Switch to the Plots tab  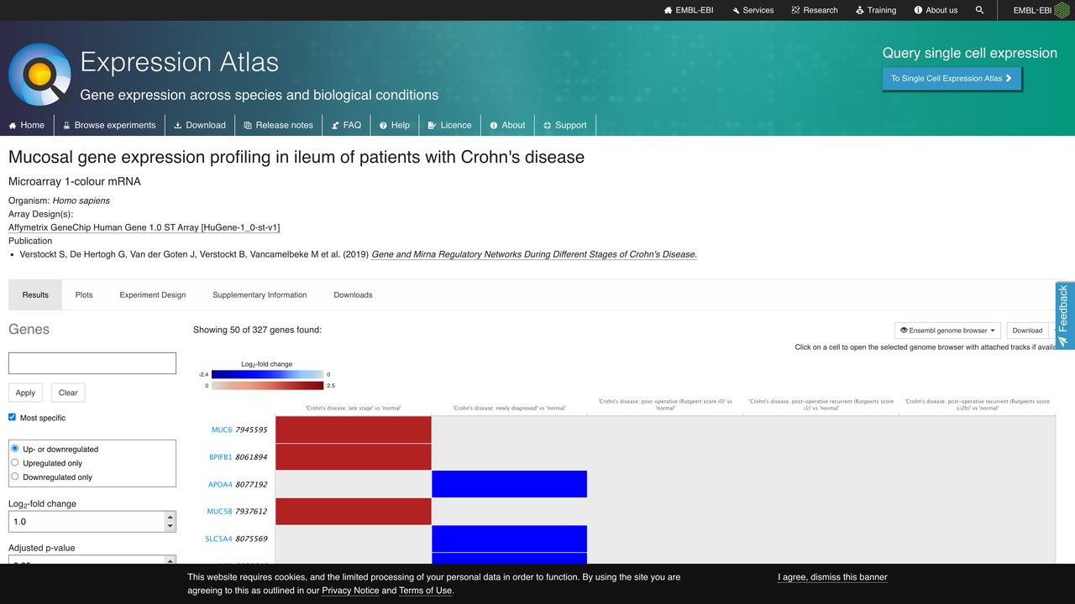84,295
